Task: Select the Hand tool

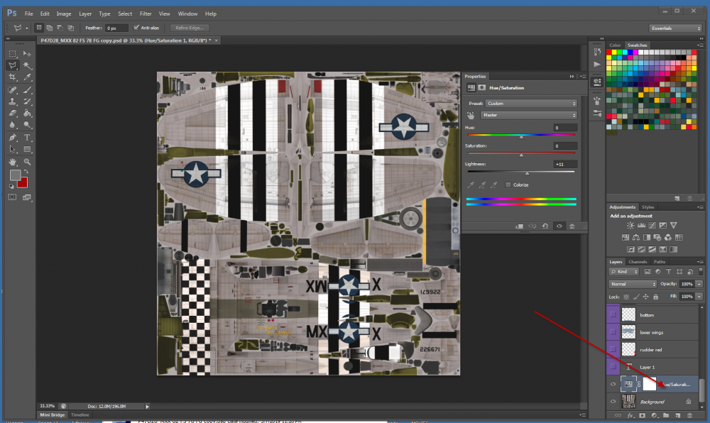Action: pos(13,162)
